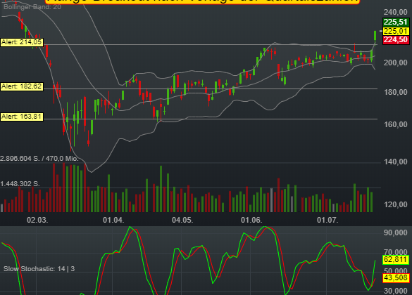Select the green 225,51 price tag
Screen dimensions: 412x295
pyautogui.click(x=396, y=22)
